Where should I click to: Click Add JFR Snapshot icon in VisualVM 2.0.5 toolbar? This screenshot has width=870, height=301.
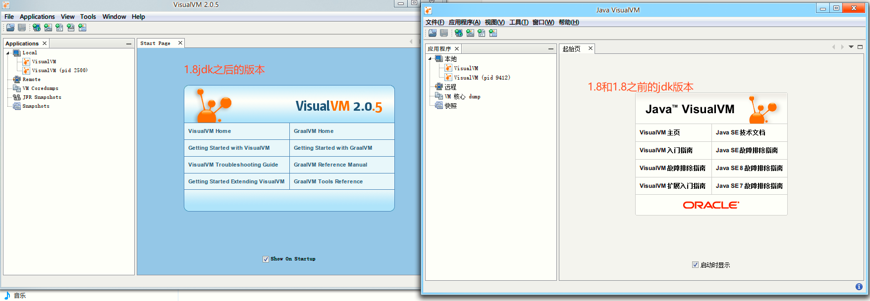click(71, 28)
